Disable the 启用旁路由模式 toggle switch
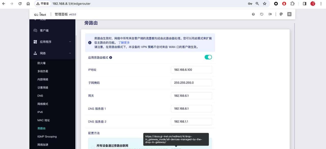Image resolution: width=326 pixels, height=149 pixels. pyautogui.click(x=208, y=57)
